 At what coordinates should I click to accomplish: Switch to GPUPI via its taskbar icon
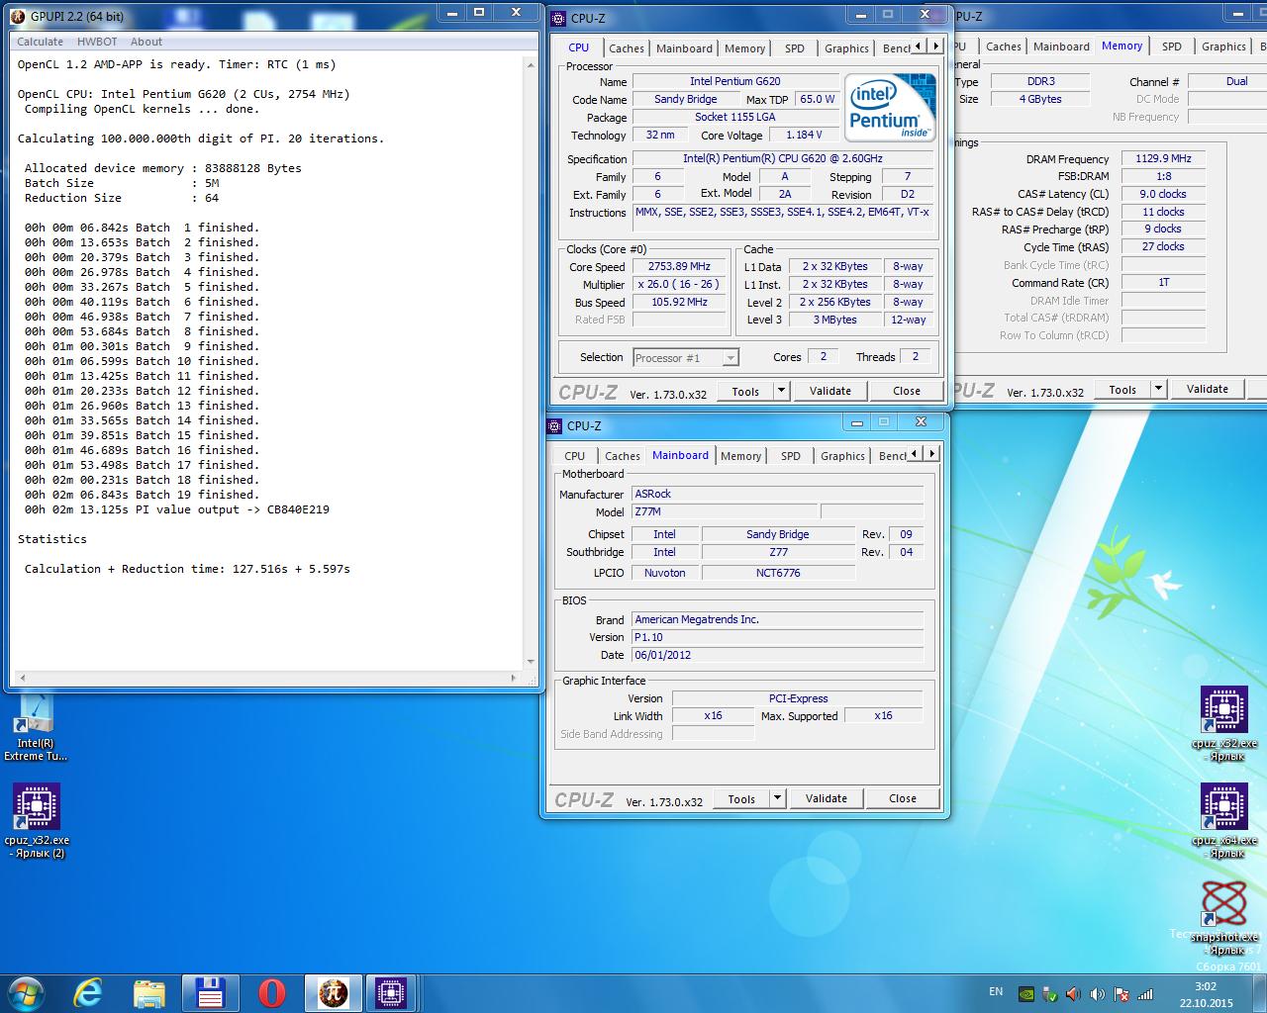pyautogui.click(x=333, y=992)
